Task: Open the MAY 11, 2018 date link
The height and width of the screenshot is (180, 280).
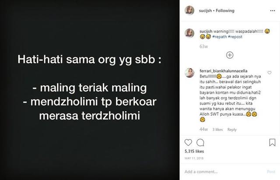Action: tap(194, 158)
